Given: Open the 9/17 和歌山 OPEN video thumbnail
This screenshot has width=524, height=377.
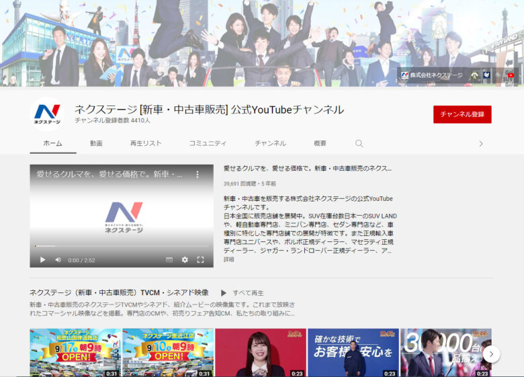Looking at the screenshot, I should click(75, 353).
